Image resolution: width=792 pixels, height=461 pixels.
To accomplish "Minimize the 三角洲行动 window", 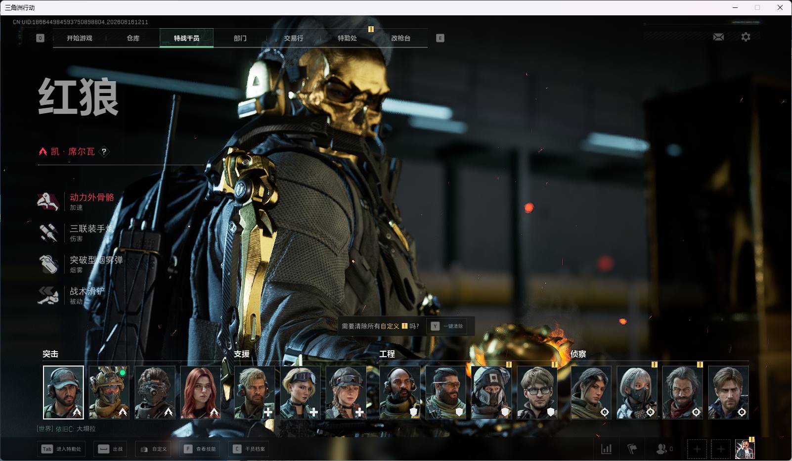I will coord(735,7).
